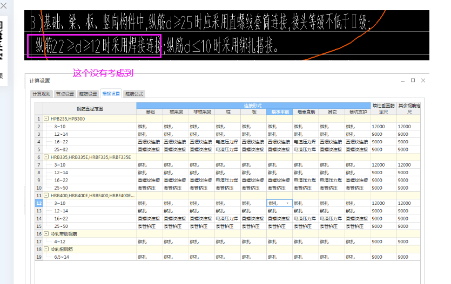Switch to the 节点设置 tab
The width and height of the screenshot is (451, 284).
[65, 94]
